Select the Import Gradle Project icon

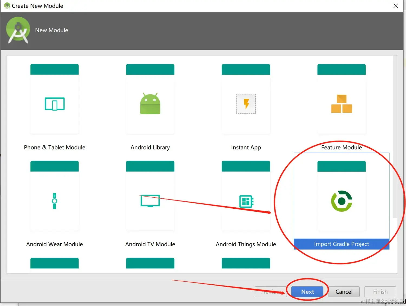342,201
